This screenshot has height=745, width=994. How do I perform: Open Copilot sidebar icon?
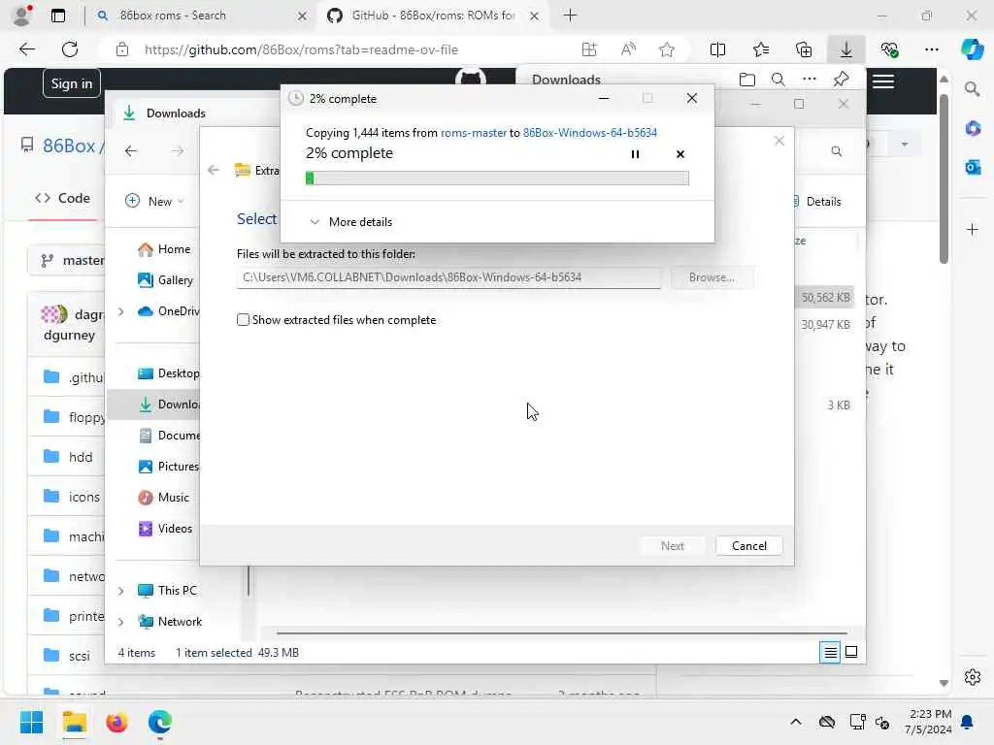[x=972, y=49]
